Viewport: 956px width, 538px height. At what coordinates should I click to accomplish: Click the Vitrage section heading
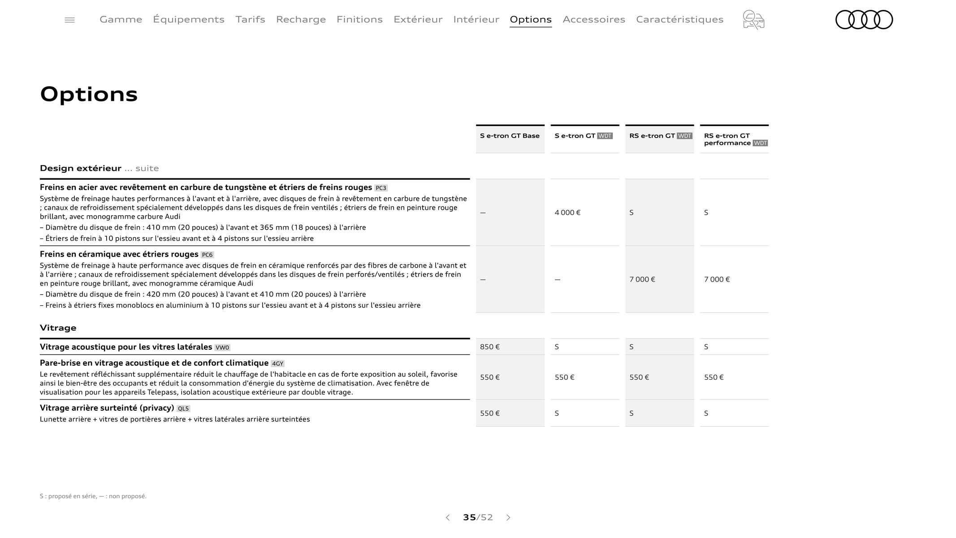click(58, 328)
